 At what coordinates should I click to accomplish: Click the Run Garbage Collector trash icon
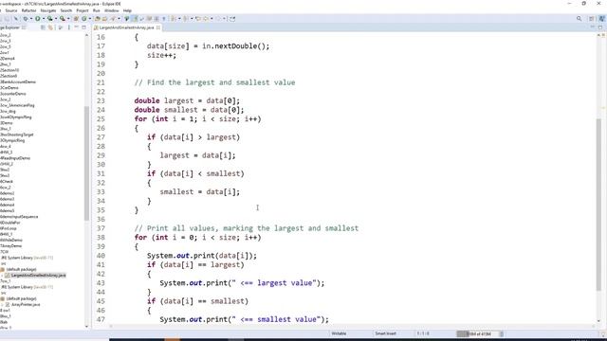tap(502, 333)
